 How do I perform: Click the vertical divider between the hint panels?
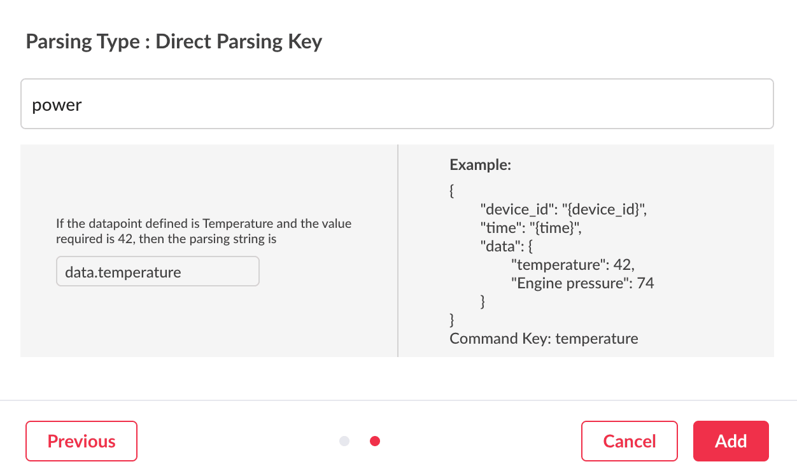click(x=398, y=251)
